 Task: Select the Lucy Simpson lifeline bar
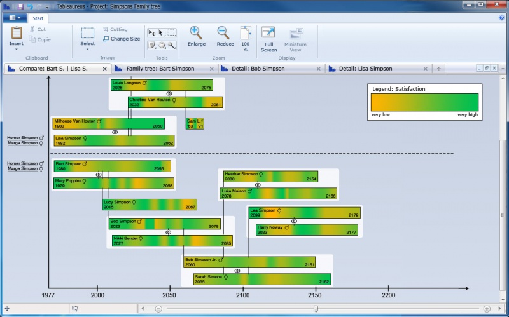150,205
